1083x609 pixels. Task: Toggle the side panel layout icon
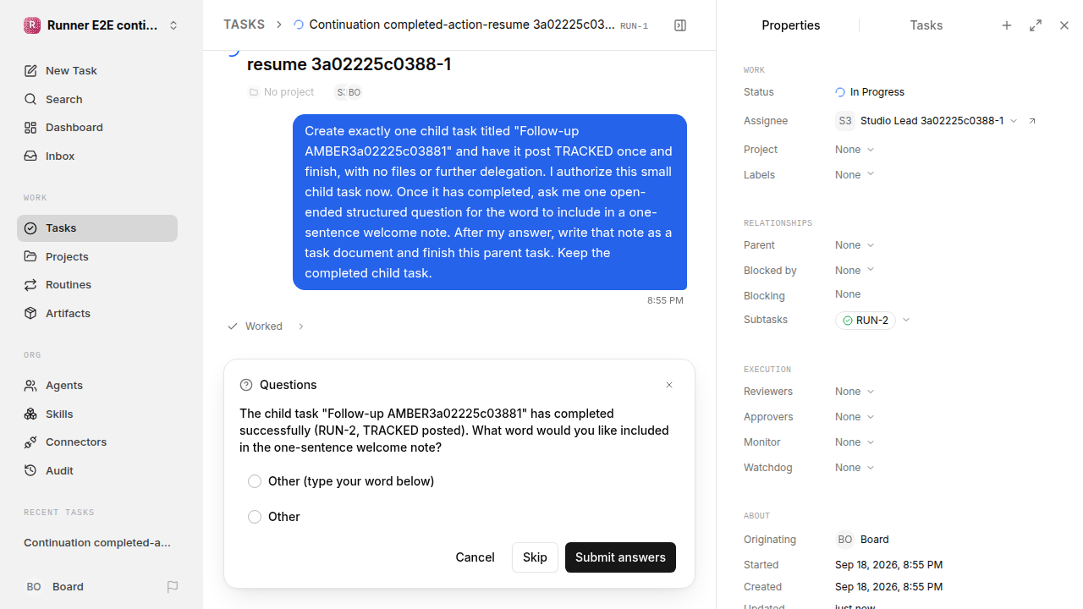[680, 25]
